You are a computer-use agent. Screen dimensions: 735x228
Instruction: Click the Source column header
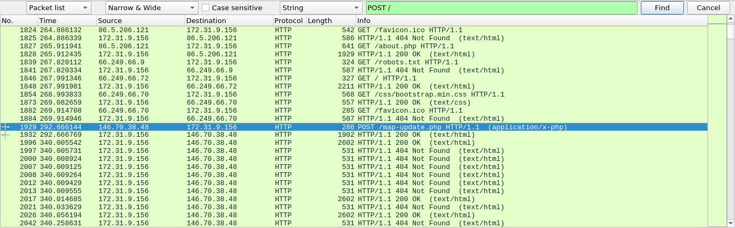coord(140,21)
